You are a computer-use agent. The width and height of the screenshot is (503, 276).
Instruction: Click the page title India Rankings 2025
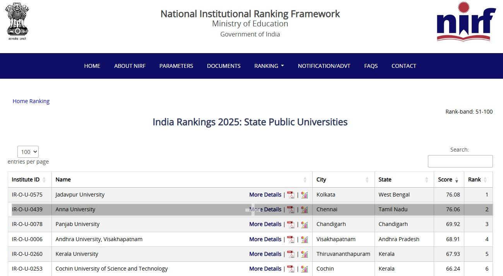(x=250, y=122)
